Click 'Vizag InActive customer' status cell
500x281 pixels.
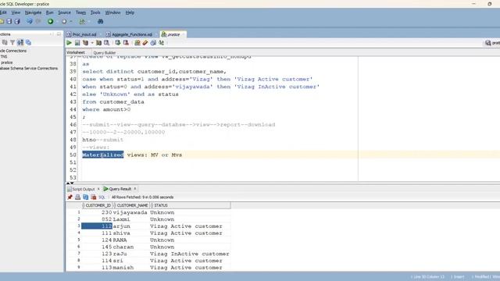click(189, 254)
